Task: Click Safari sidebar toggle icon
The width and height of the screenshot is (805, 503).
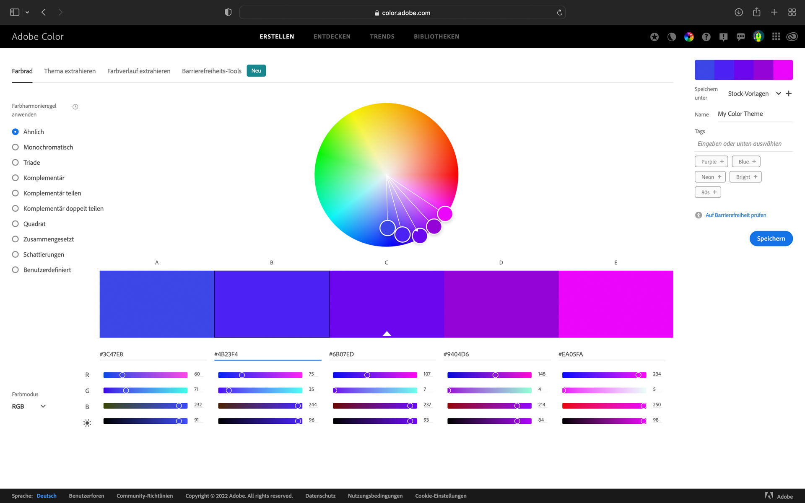Action: click(x=15, y=13)
